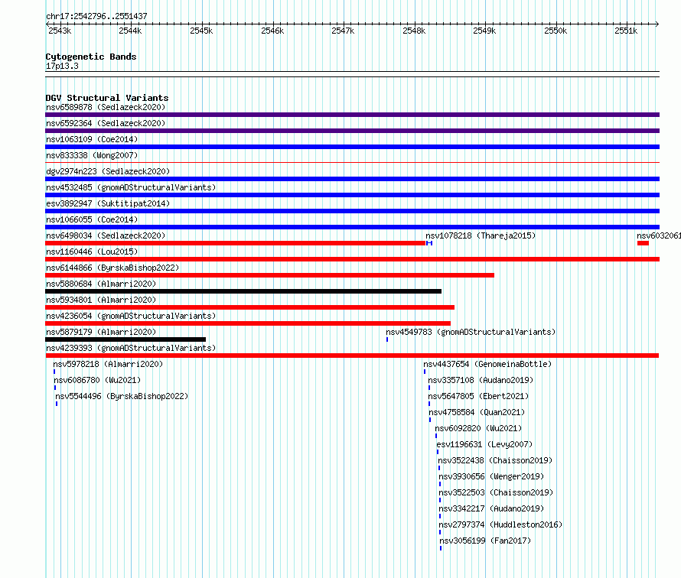Select nsv4532485 (gnomADStructuralVariants) label
This screenshot has width=681, height=578.
131,187
